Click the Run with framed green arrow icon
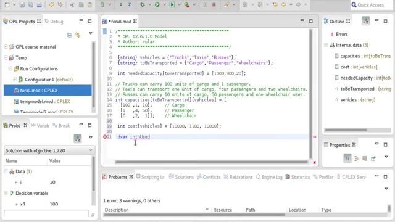Screen dimensions: 395x222 (172, 4)
